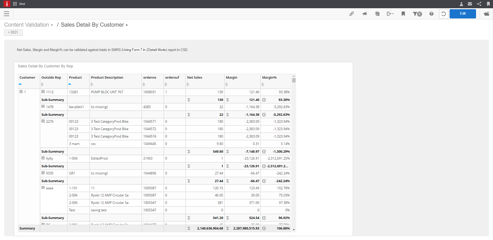The image size is (493, 240).
Task: Click the Birst app launcher grid icon
Action: pyautogui.click(x=15, y=4)
